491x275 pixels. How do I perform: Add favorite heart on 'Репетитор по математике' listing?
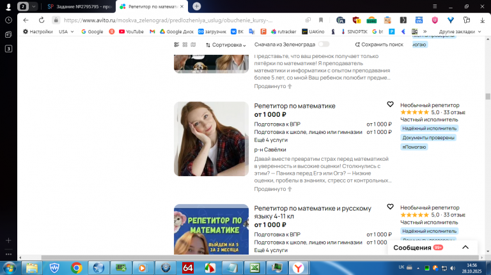point(390,104)
